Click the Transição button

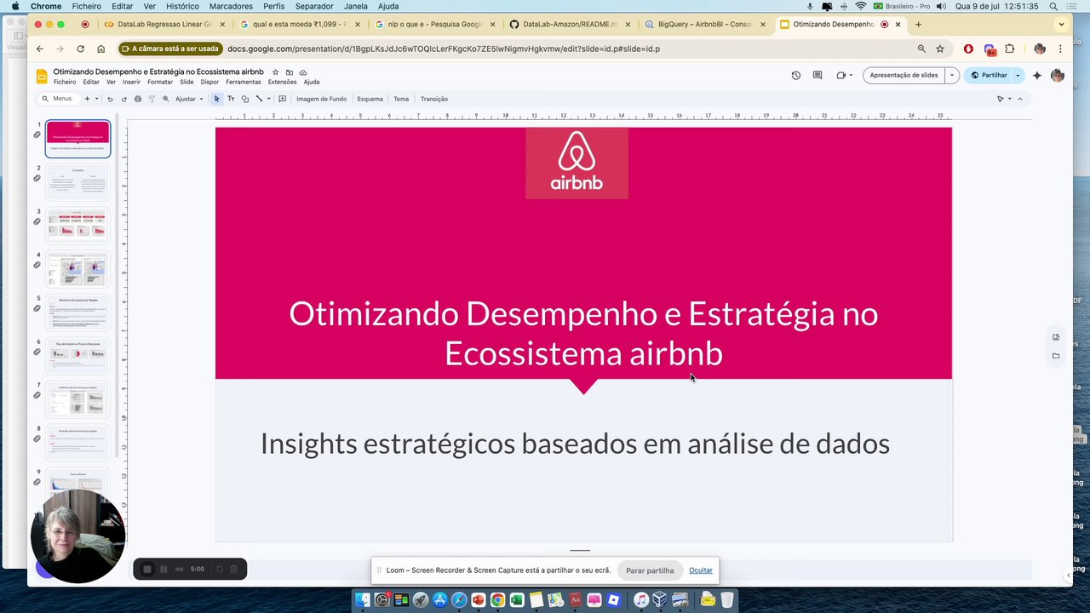[434, 99]
